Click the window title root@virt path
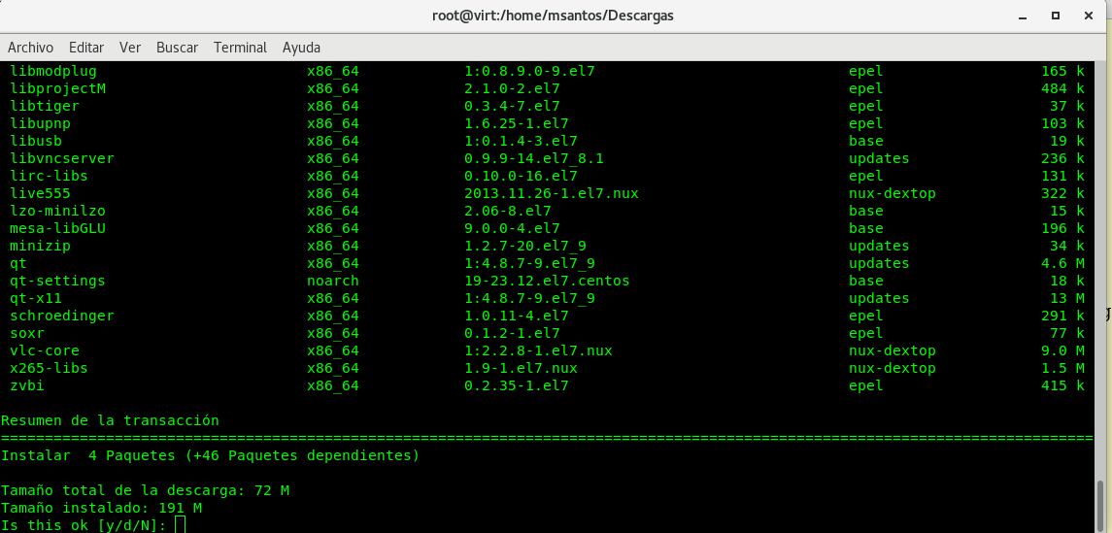The image size is (1112, 533). coord(554,16)
